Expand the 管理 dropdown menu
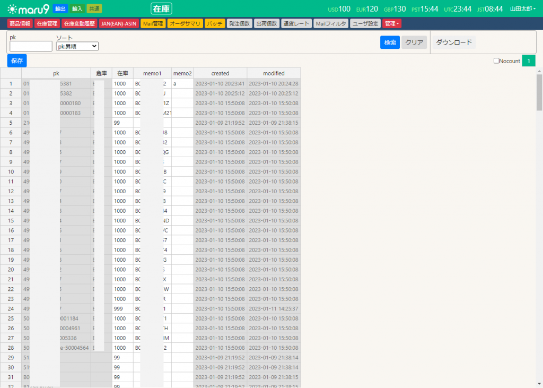Screen dimensions: 543x388 click(391, 23)
